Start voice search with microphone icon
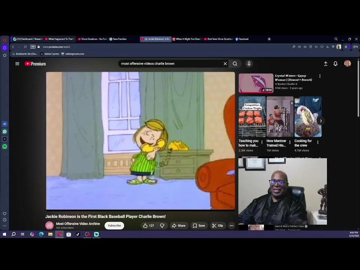 point(249,64)
